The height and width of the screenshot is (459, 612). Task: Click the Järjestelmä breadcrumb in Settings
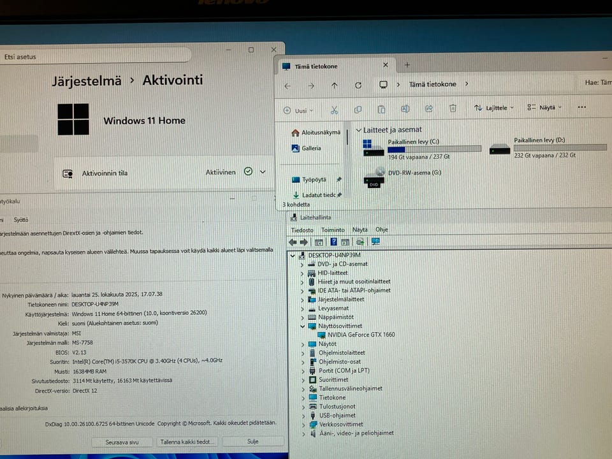coord(87,81)
